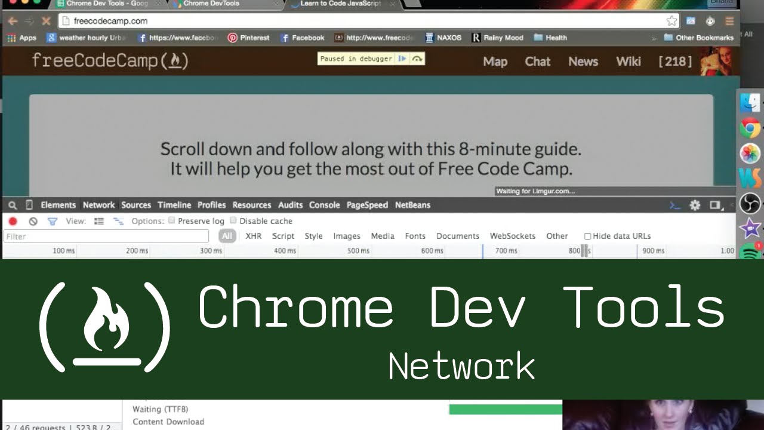Toggle the device mode phone icon
Viewport: 764px width, 430px height.
(29, 205)
